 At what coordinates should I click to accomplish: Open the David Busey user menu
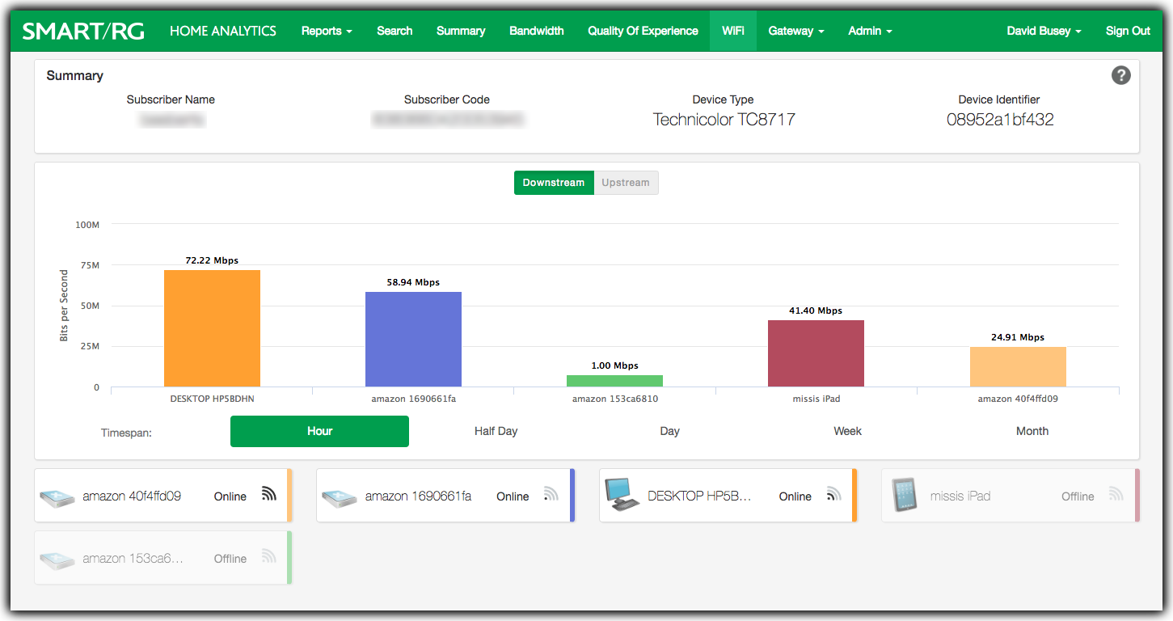[1044, 31]
